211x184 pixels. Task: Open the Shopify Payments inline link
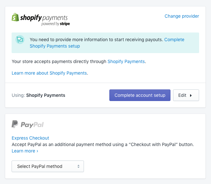pos(126,61)
